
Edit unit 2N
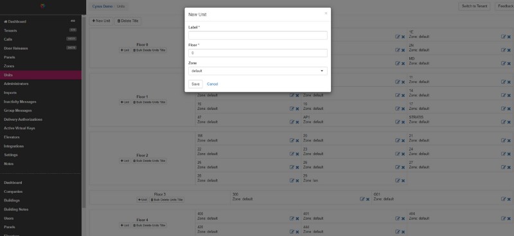503,50
